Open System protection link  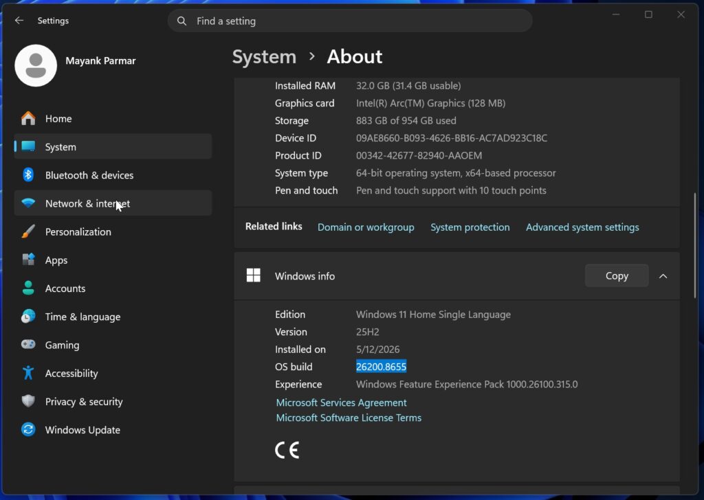(x=470, y=227)
